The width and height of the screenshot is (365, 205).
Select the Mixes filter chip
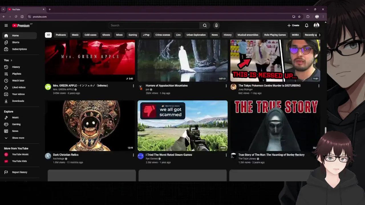(119, 35)
